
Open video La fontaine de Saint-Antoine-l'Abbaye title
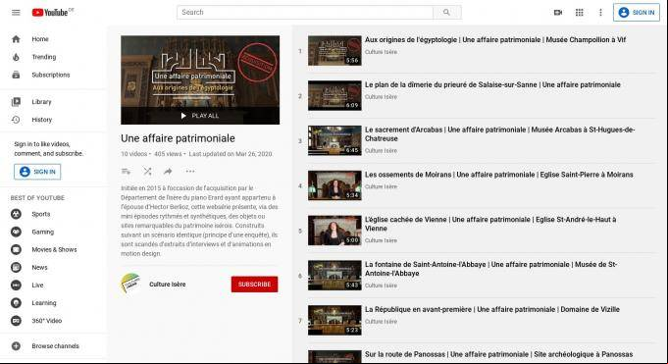(x=490, y=269)
